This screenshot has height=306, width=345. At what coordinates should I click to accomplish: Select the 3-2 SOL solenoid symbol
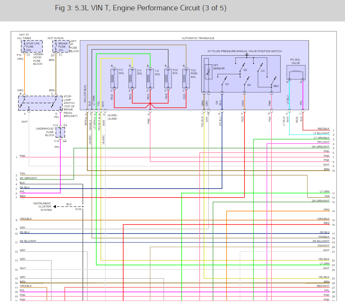114,78
